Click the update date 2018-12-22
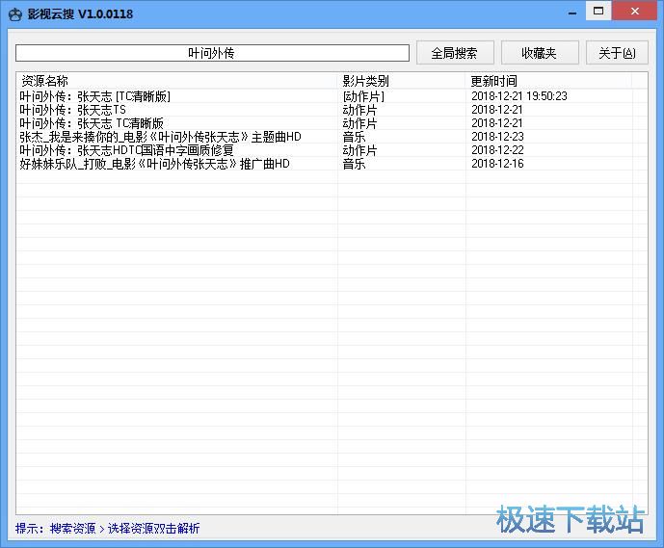664x548 pixels. pos(497,150)
